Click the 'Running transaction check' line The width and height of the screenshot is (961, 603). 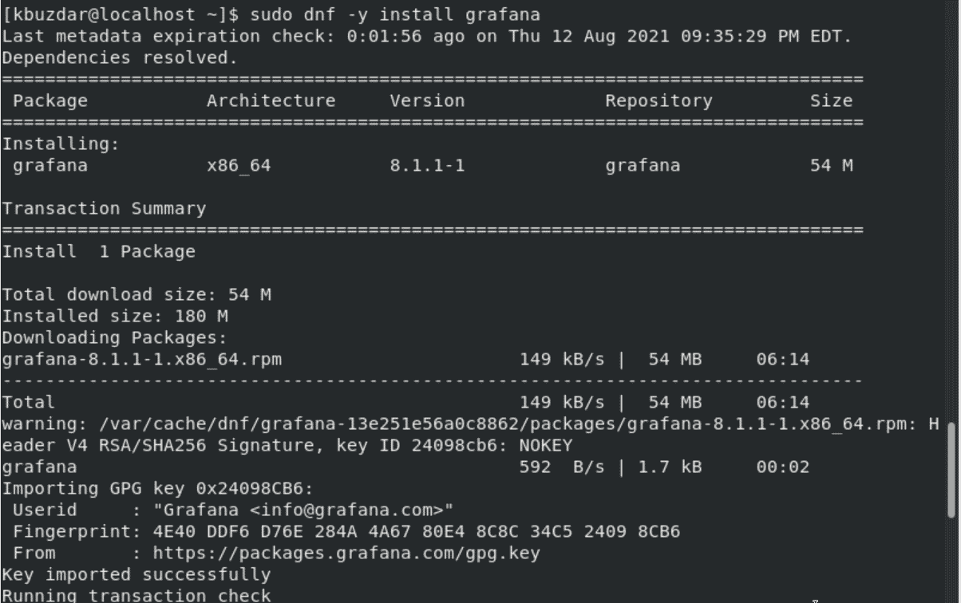[x=136, y=595]
